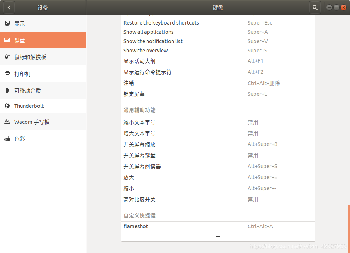Viewport: 350px width, 253px height.
Task: Edit the 锁定屏幕 shortcut row
Action: tap(218, 94)
